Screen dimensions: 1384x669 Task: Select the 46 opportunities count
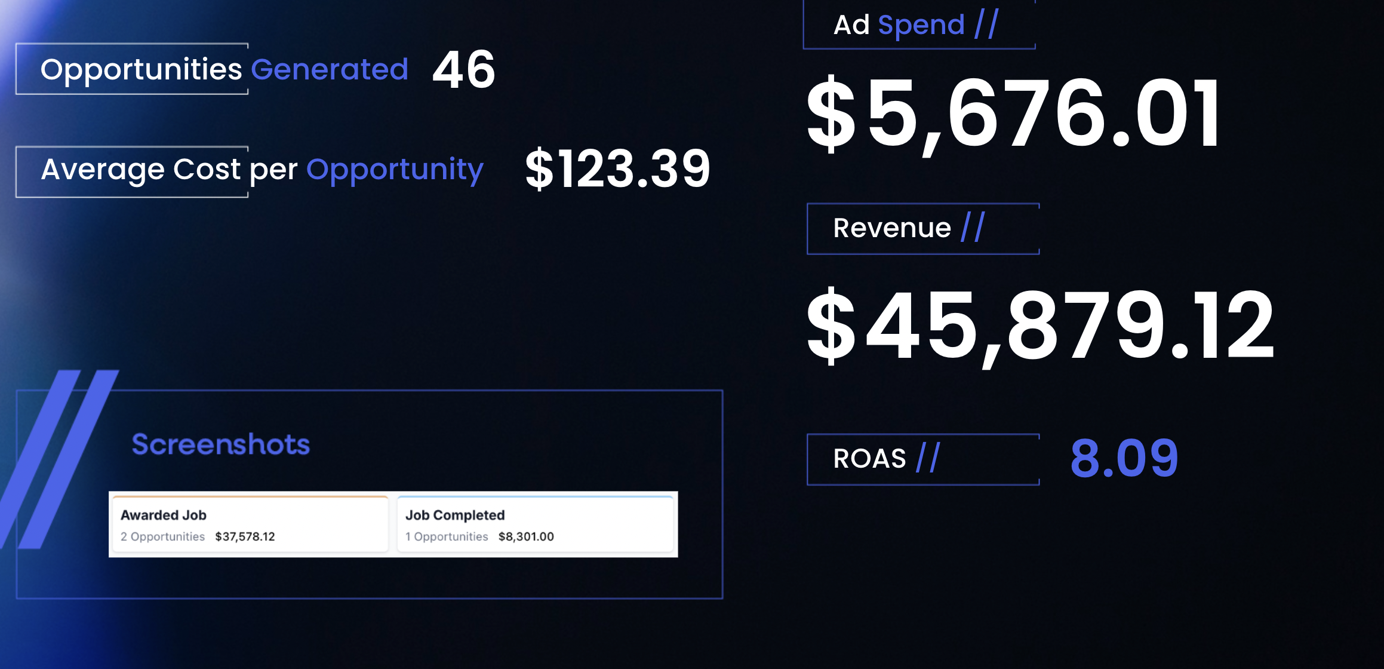click(x=464, y=70)
